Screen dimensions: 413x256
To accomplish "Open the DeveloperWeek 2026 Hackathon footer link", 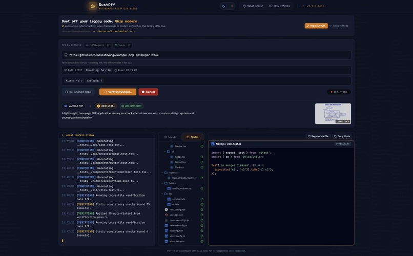I will click(229, 251).
